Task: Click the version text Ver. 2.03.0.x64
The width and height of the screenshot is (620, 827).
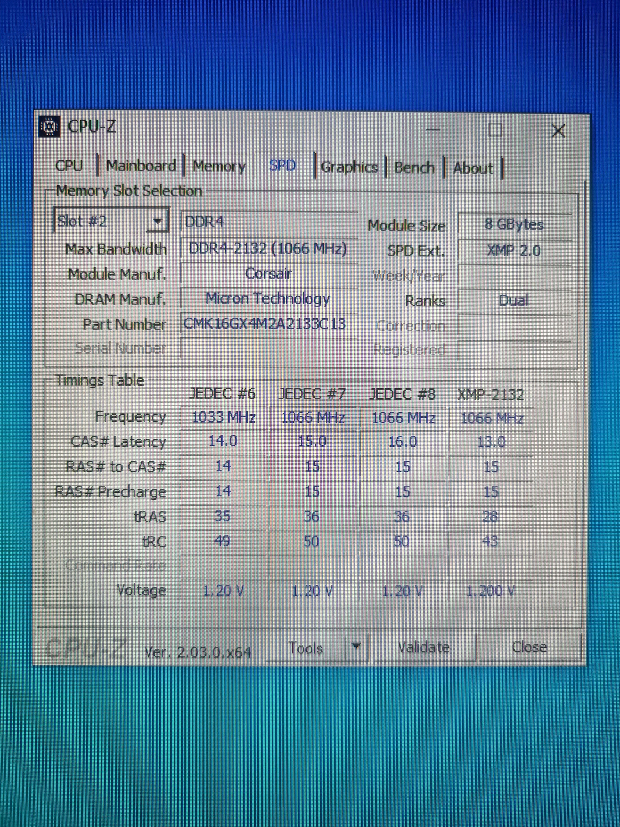Action: click(198, 652)
